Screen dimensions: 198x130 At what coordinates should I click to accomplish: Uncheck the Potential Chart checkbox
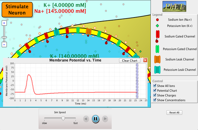click(x=155, y=90)
